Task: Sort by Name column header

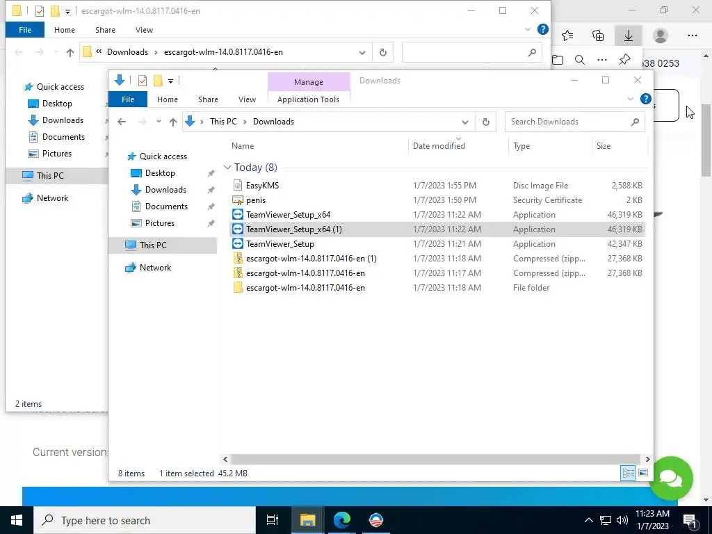Action: coord(243,146)
